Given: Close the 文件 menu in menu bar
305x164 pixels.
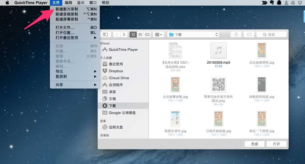Looking at the screenshot, I should click(56, 3).
